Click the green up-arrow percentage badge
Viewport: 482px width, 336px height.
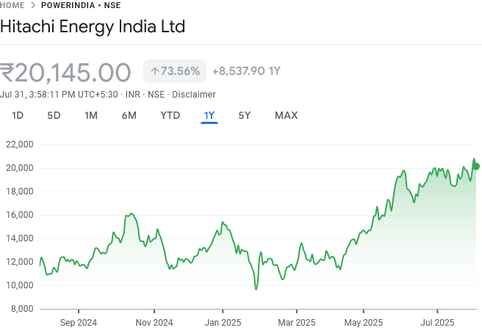tap(175, 71)
